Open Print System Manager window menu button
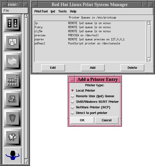The image size is (155, 166). (x=35, y=5)
